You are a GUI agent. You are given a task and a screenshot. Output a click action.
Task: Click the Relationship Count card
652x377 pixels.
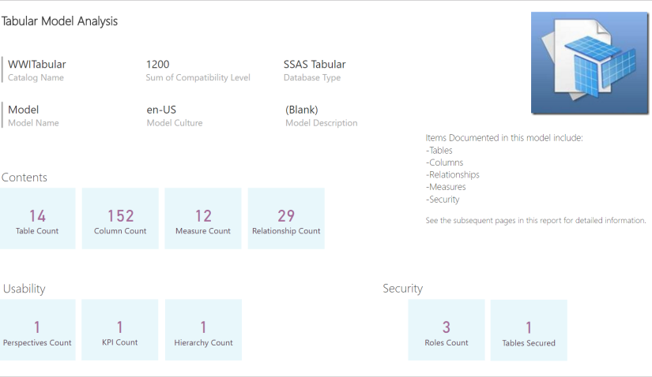tap(286, 218)
